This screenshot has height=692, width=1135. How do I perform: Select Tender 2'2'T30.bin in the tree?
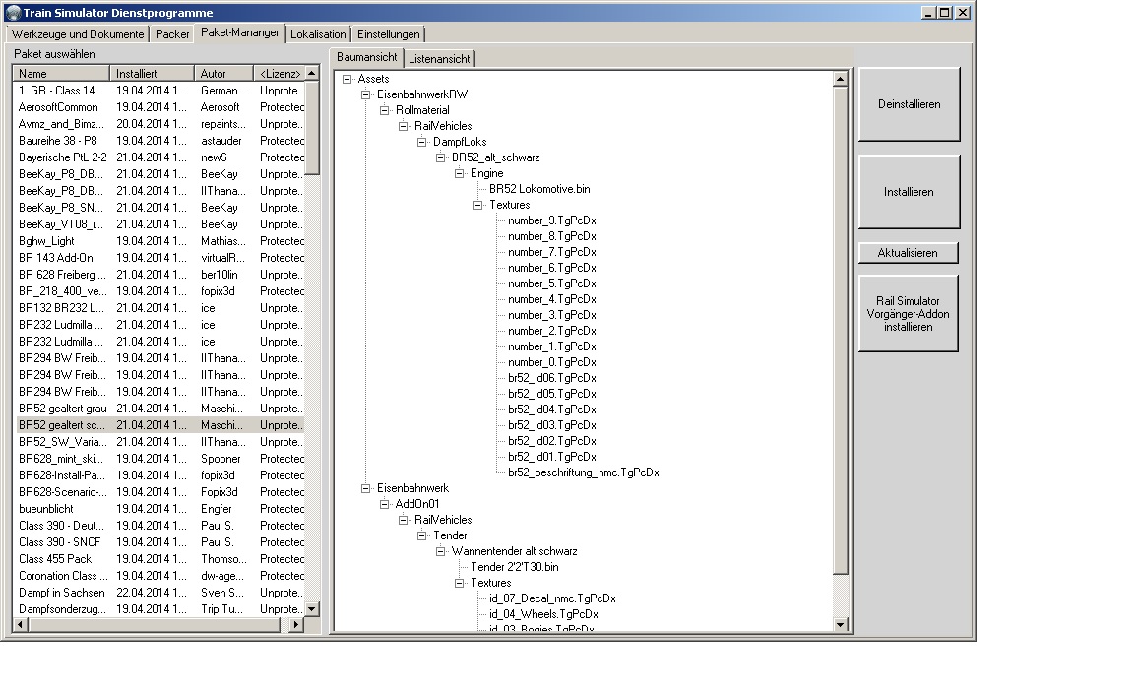tap(515, 568)
